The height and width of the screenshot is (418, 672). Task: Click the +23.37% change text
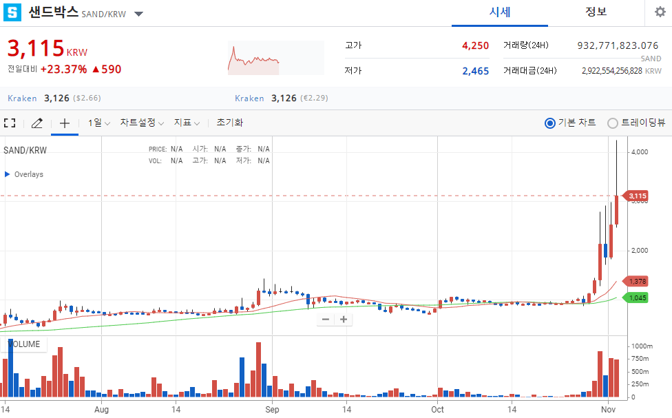click(x=63, y=69)
